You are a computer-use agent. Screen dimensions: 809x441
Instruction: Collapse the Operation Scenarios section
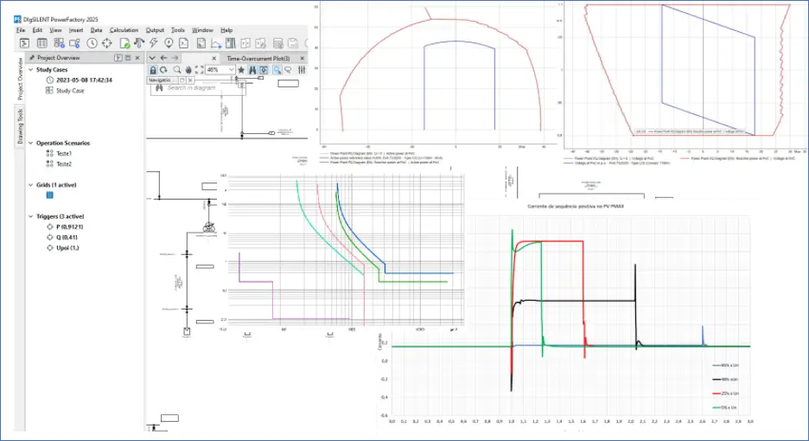click(x=31, y=143)
